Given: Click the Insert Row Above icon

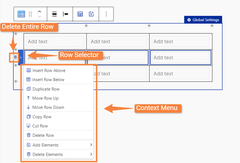Looking at the screenshot, I should click(x=29, y=70).
